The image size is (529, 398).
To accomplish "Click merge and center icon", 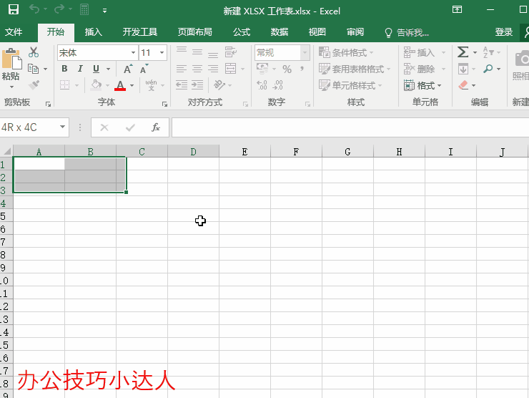I will 231,69.
